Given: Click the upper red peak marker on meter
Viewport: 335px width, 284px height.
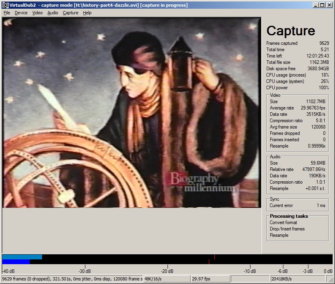Looking at the screenshot, I should (214, 257).
